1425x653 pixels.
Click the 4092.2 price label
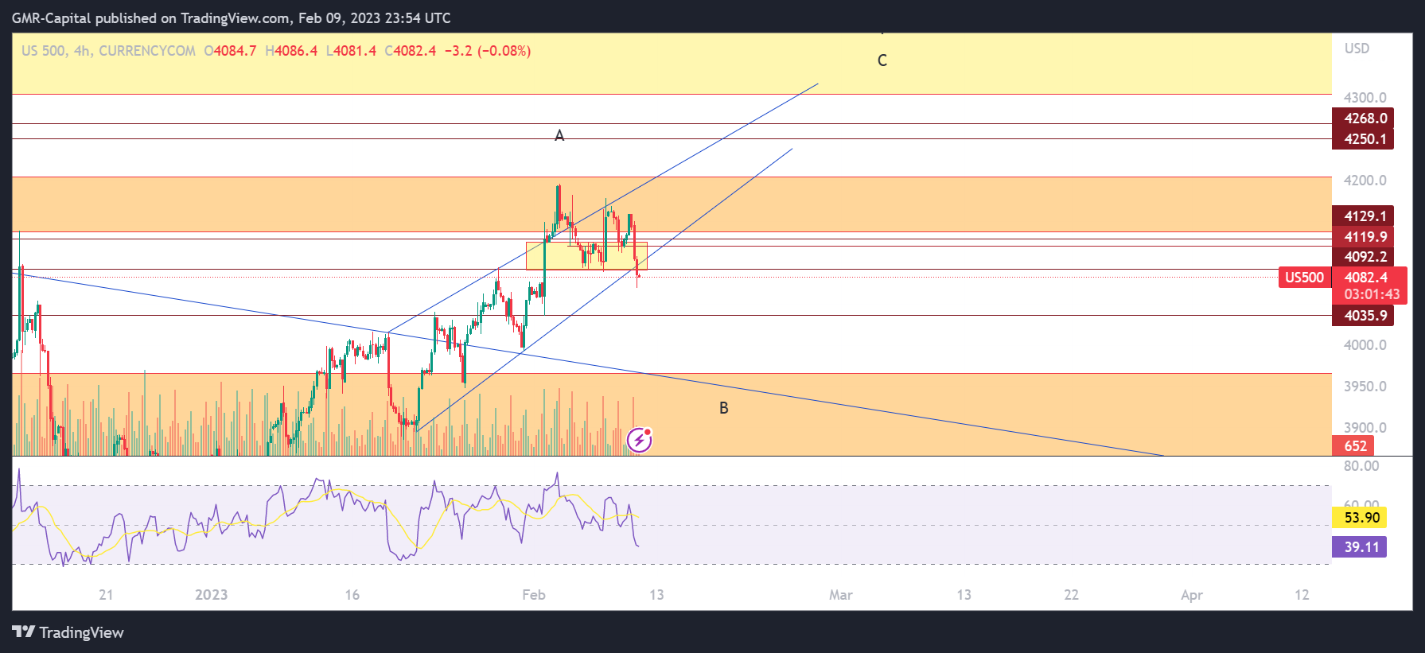tap(1363, 257)
